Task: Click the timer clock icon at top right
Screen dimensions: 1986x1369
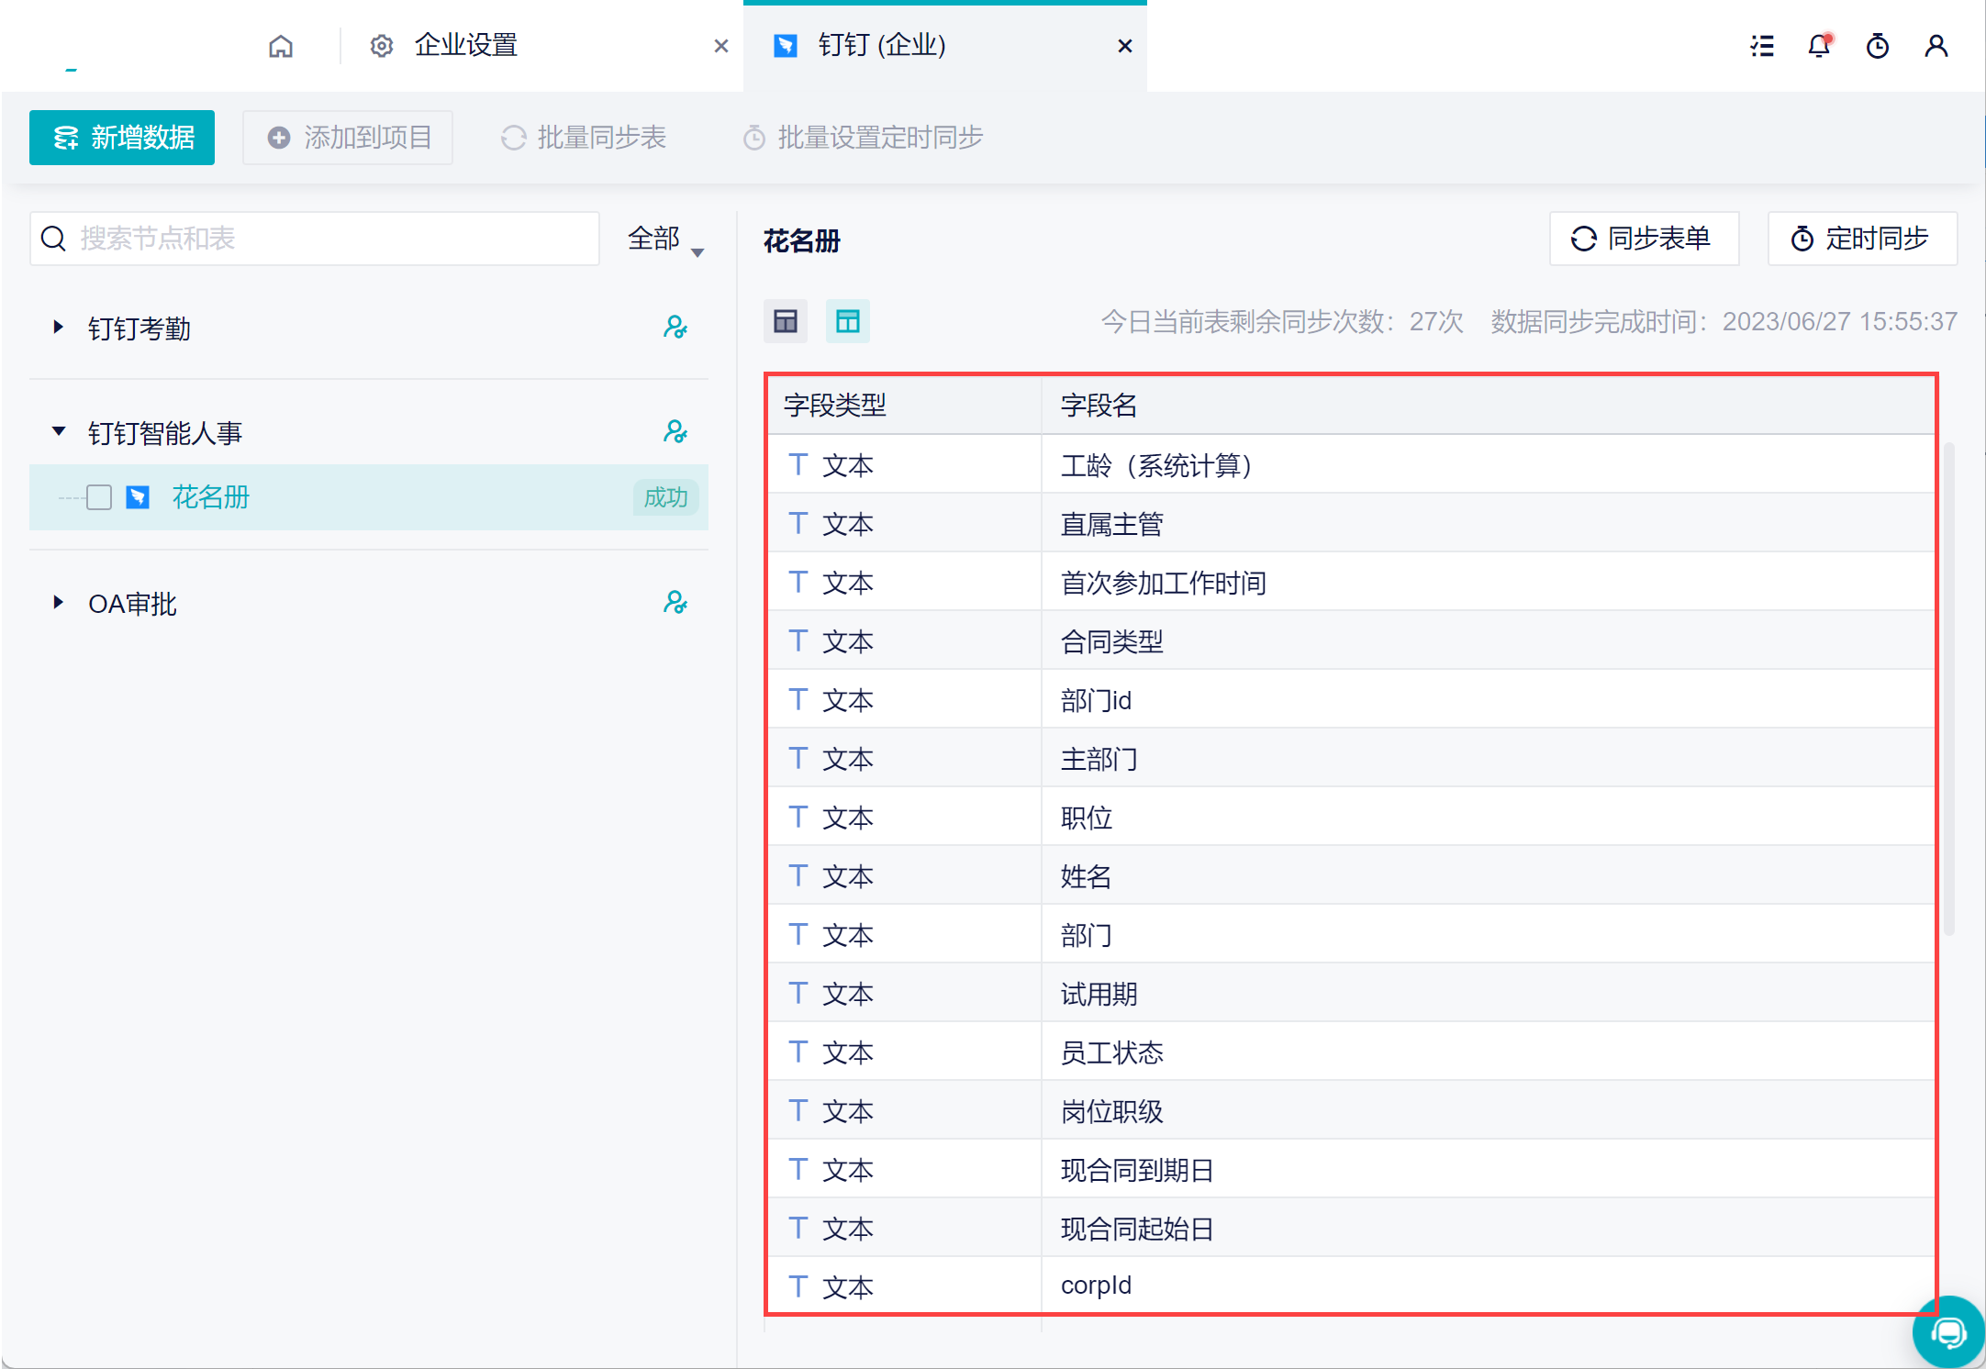Action: (1878, 46)
